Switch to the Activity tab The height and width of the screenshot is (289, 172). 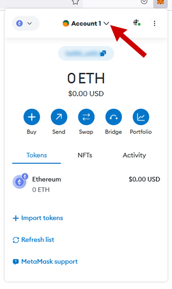134,155
